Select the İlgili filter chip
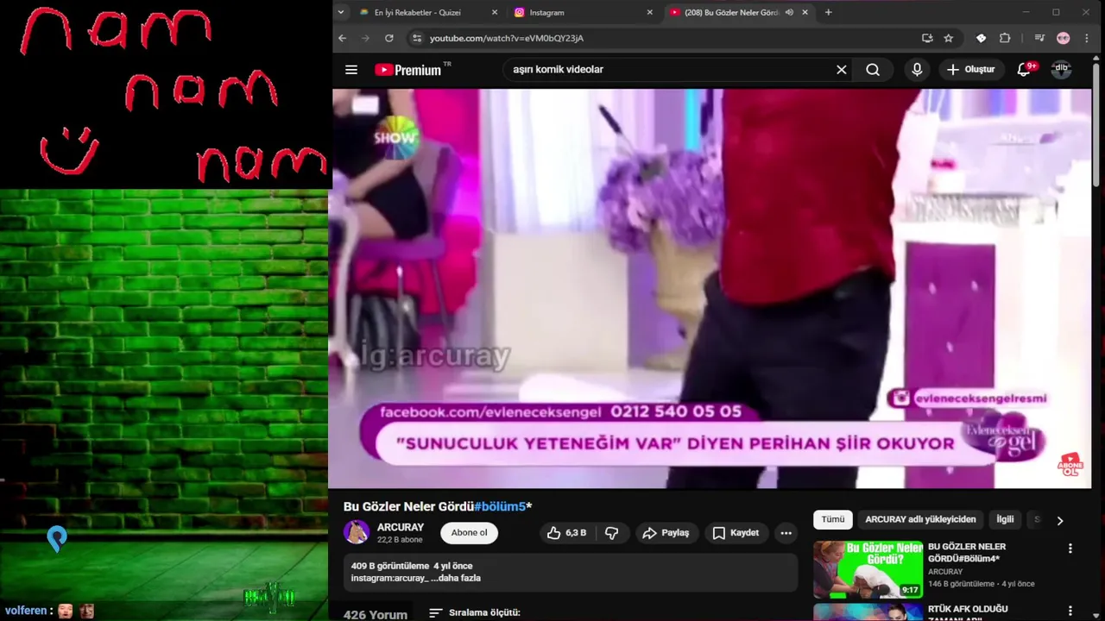Viewport: 1105px width, 621px height. click(x=1005, y=519)
